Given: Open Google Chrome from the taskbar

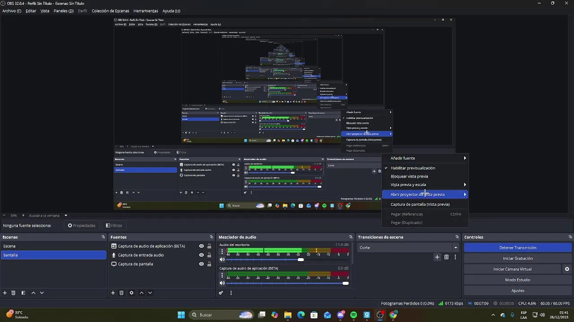Looking at the screenshot, I should (x=393, y=315).
